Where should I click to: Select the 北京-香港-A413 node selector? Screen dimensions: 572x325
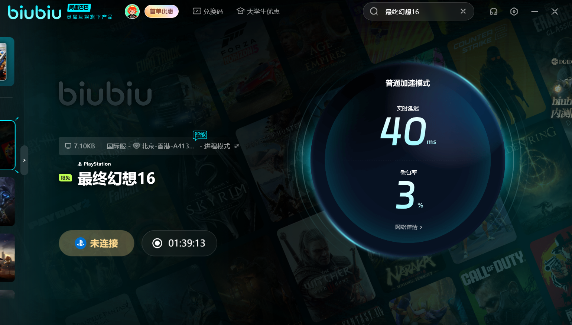tap(164, 146)
